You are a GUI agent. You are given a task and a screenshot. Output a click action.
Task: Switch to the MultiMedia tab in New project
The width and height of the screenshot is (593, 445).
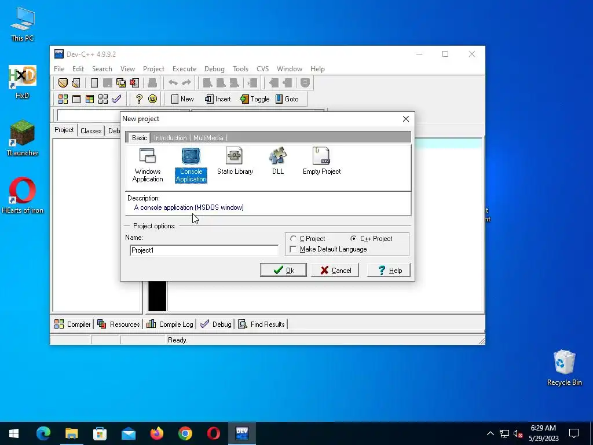tap(208, 138)
